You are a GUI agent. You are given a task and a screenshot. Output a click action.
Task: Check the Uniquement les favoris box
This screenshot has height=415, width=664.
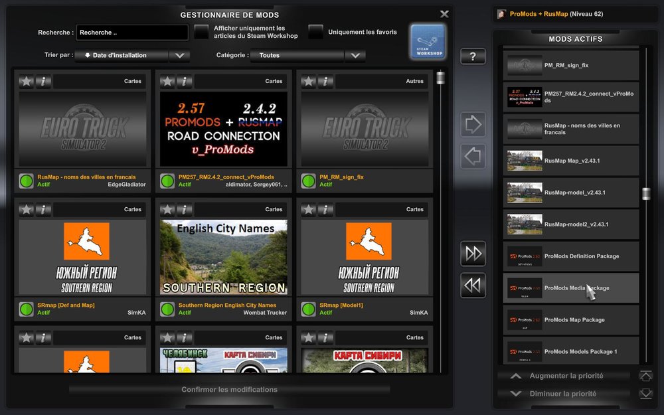coord(315,32)
